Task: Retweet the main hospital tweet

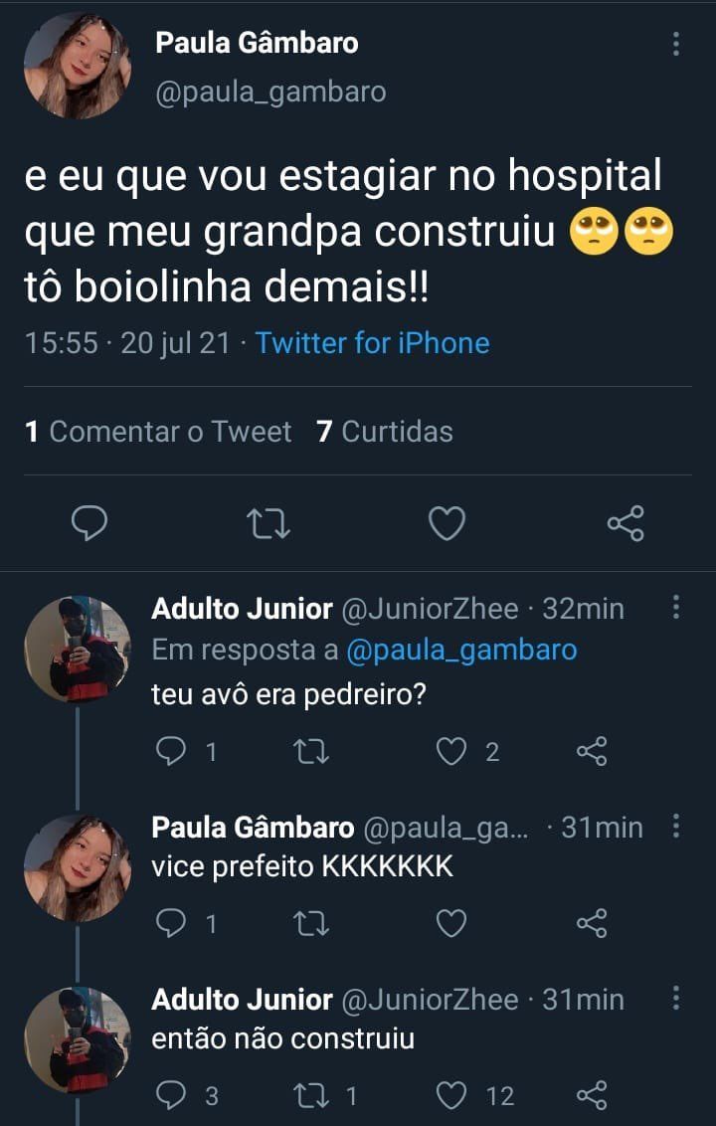Action: pyautogui.click(x=268, y=523)
